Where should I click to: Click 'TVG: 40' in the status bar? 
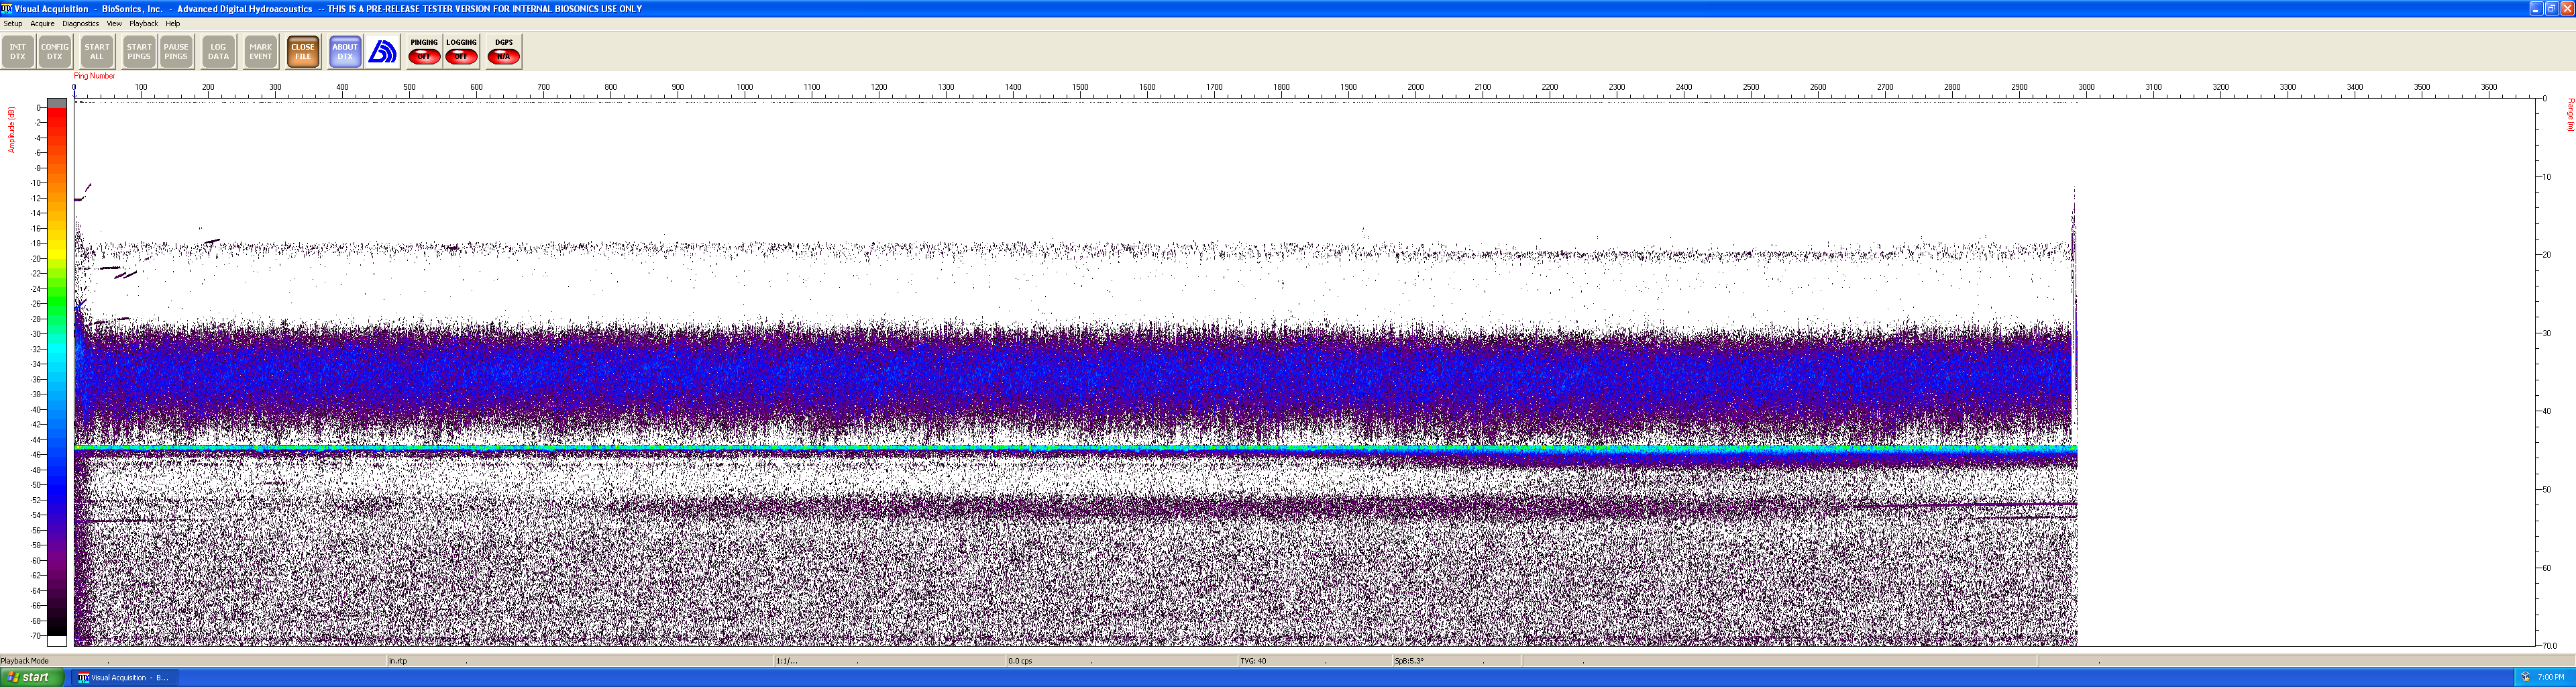[x=1253, y=661]
